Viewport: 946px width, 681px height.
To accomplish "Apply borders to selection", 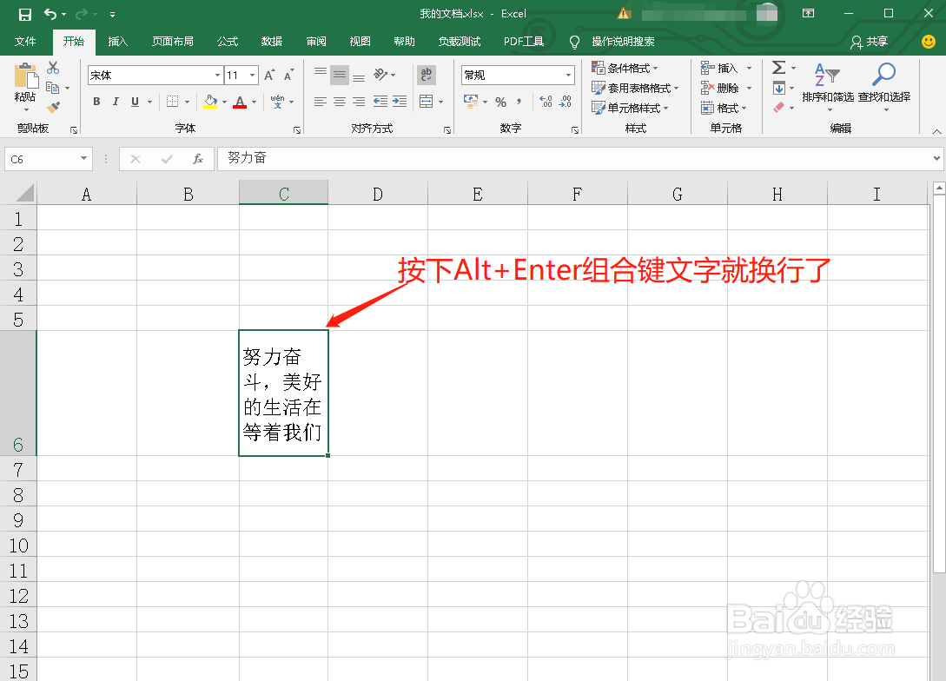I will (x=171, y=102).
